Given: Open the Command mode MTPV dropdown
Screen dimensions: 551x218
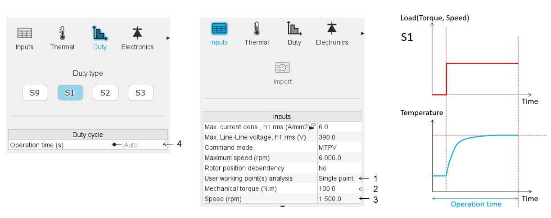Looking at the screenshot, I should tap(339, 148).
